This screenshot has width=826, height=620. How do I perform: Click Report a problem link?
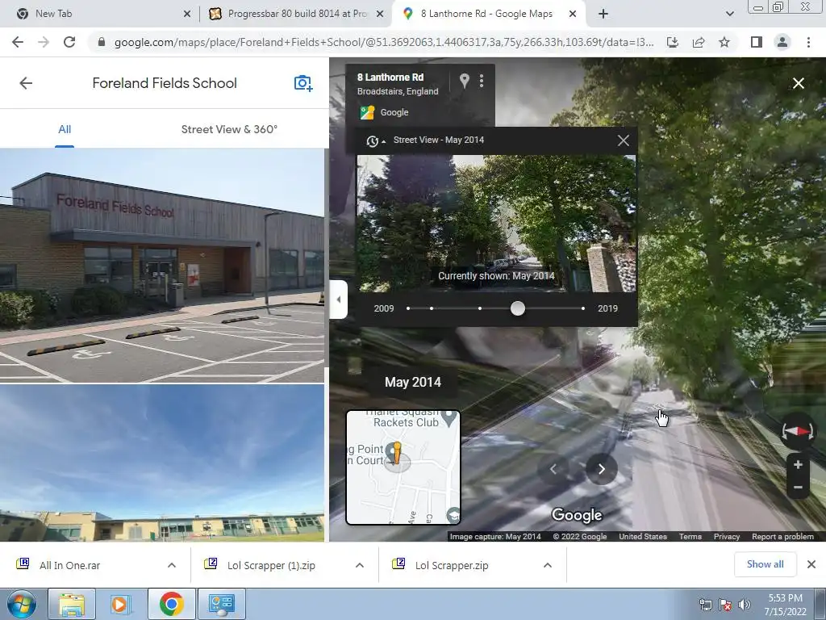pos(782,536)
